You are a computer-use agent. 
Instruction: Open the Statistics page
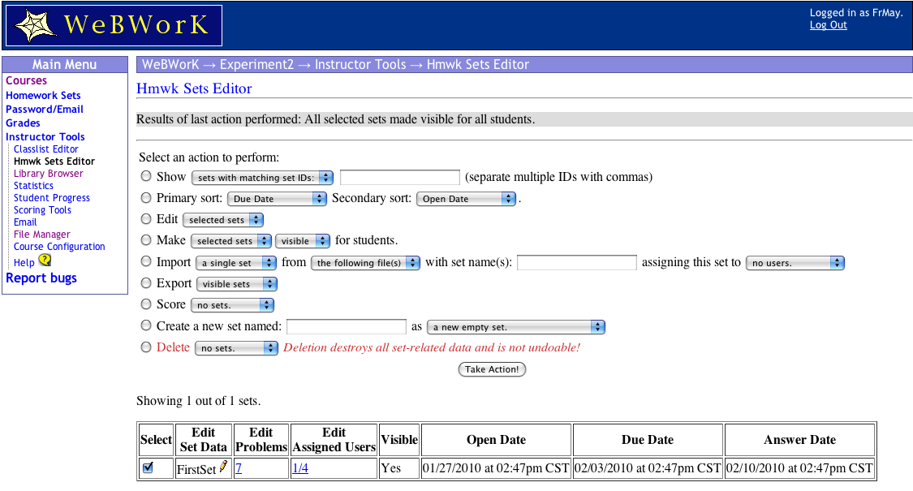click(x=33, y=186)
